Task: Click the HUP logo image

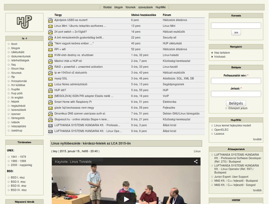Action: [x=24, y=22]
